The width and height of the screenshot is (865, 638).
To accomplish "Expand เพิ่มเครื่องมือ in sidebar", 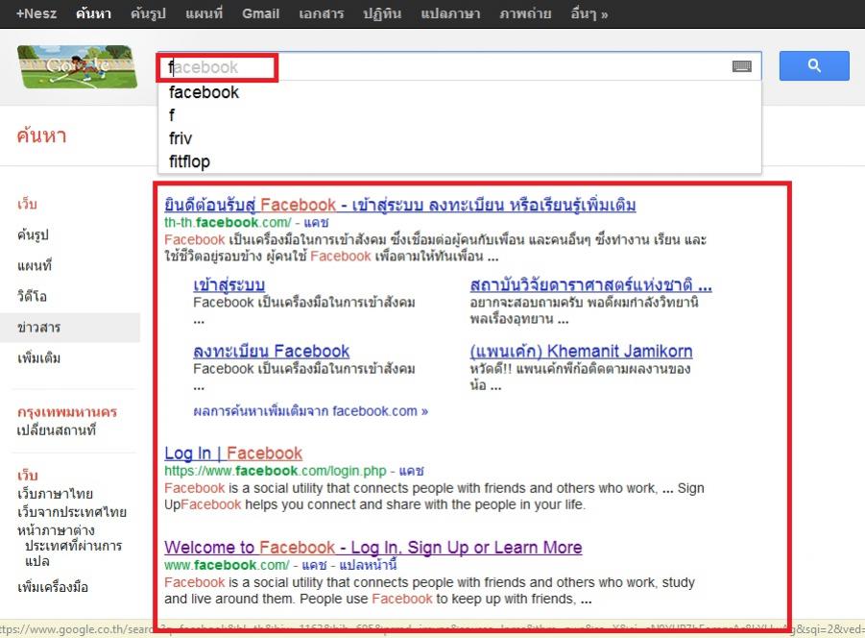I will (x=53, y=587).
